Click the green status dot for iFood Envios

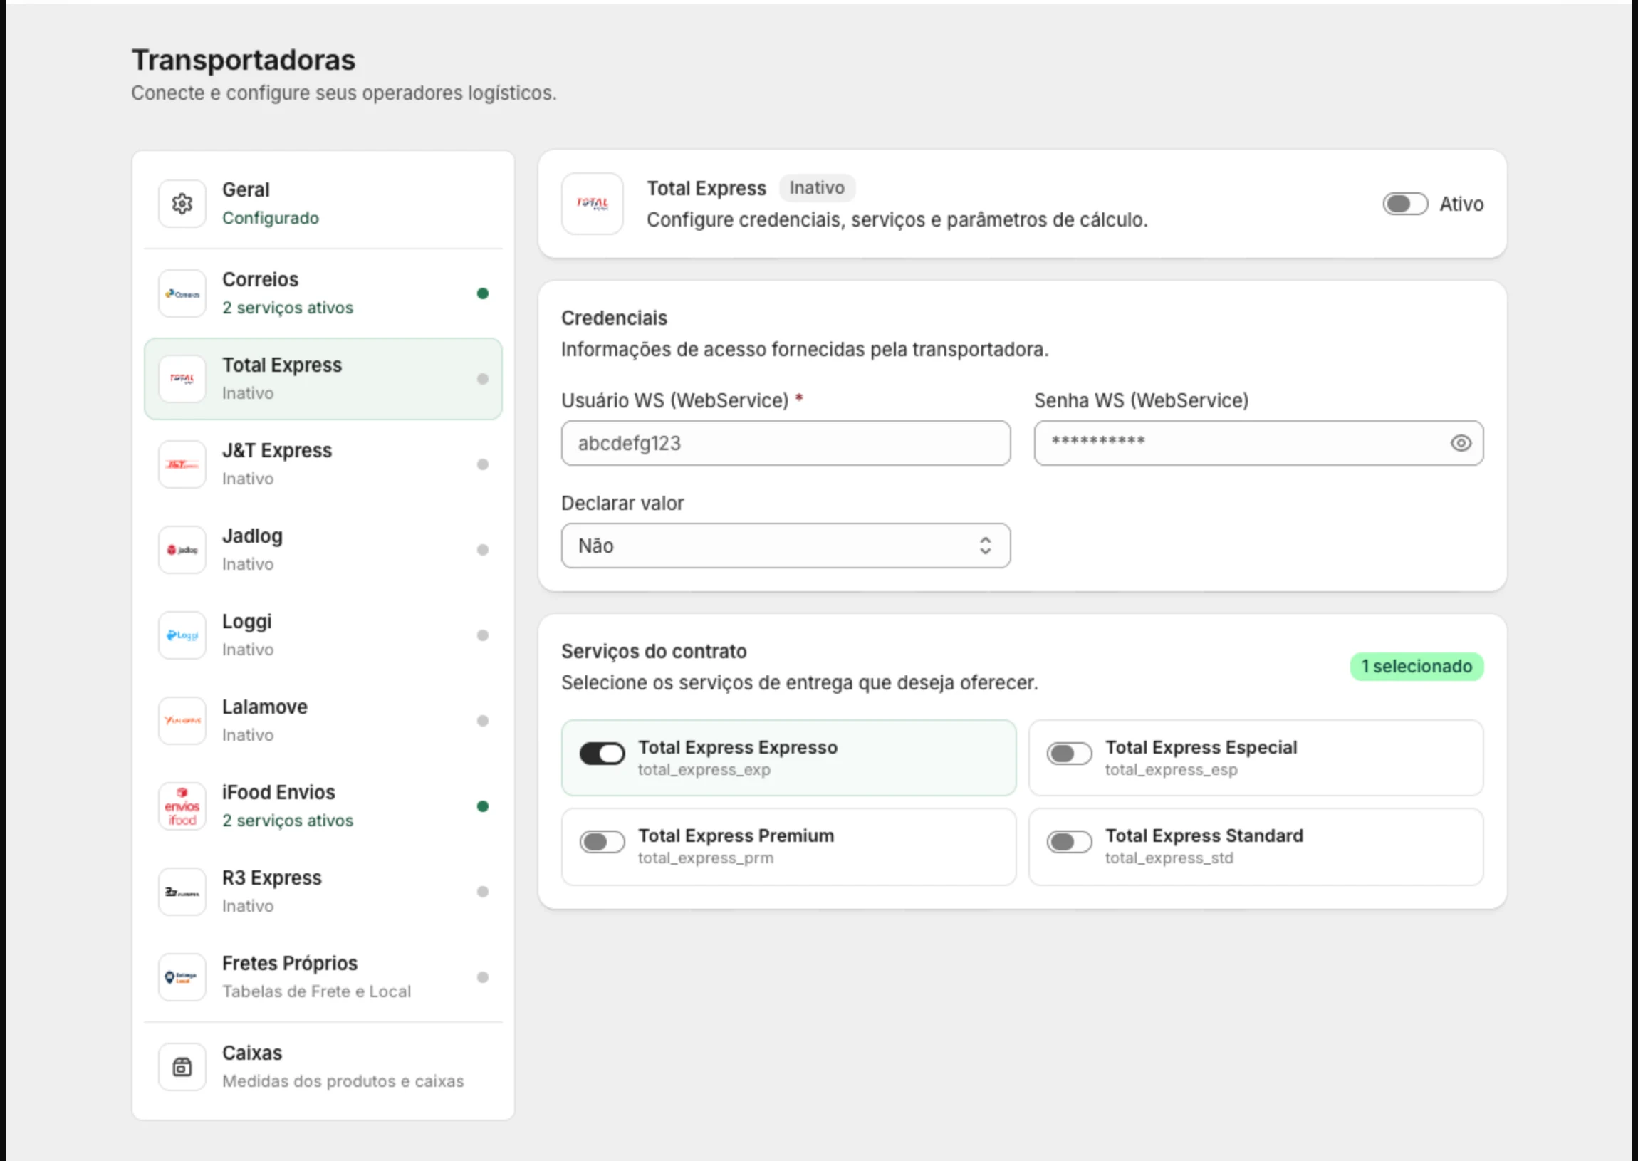click(483, 806)
